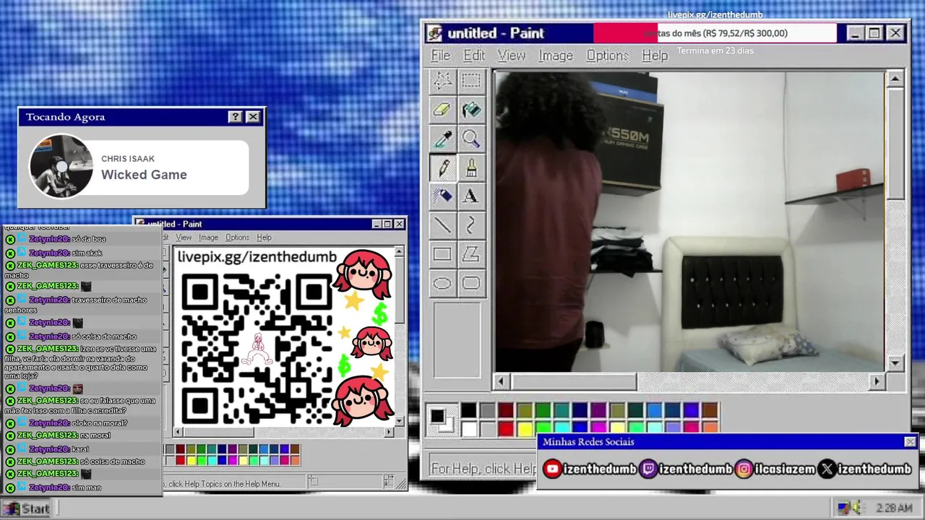Open the File menu in large Paint

[x=440, y=56]
